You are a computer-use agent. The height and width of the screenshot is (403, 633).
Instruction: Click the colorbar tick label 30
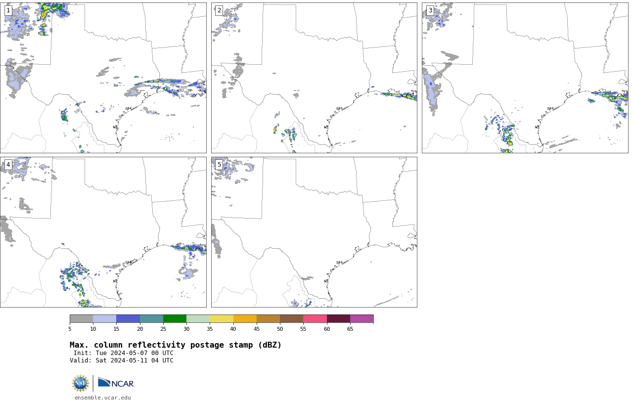(186, 329)
